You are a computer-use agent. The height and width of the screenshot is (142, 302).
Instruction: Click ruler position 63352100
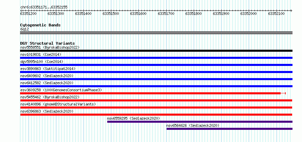[277, 14]
